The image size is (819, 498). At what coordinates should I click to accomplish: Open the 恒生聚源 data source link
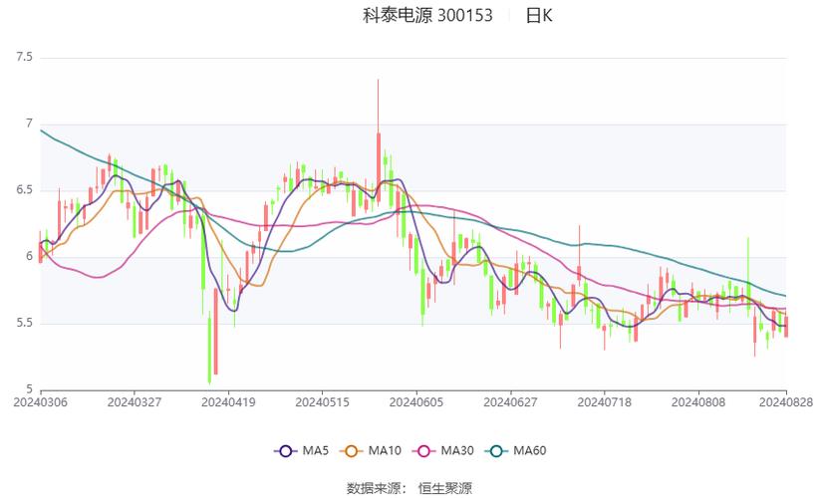click(445, 487)
